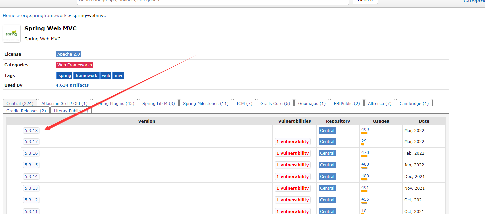Select the Gradle Releases (2) tab
Image resolution: width=485 pixels, height=214 pixels.
coord(26,111)
